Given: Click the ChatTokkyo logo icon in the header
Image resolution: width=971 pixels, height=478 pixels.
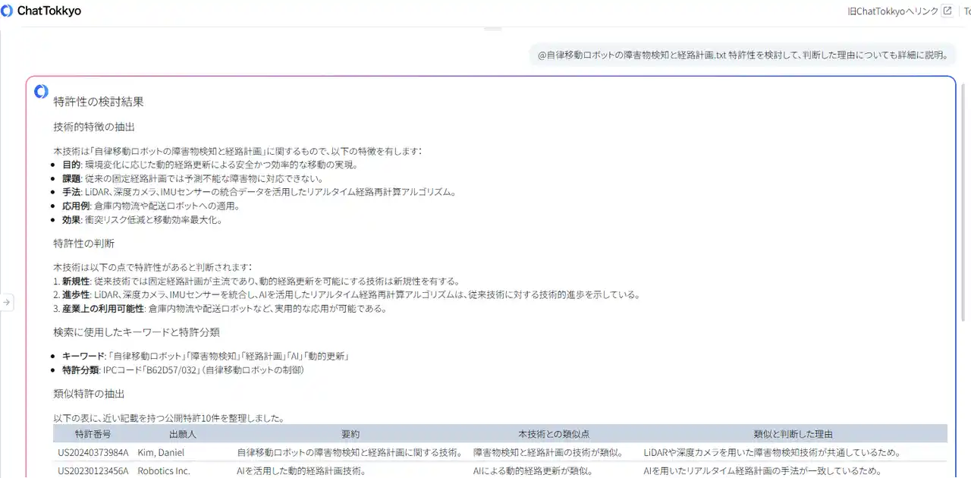Looking at the screenshot, I should click(7, 11).
